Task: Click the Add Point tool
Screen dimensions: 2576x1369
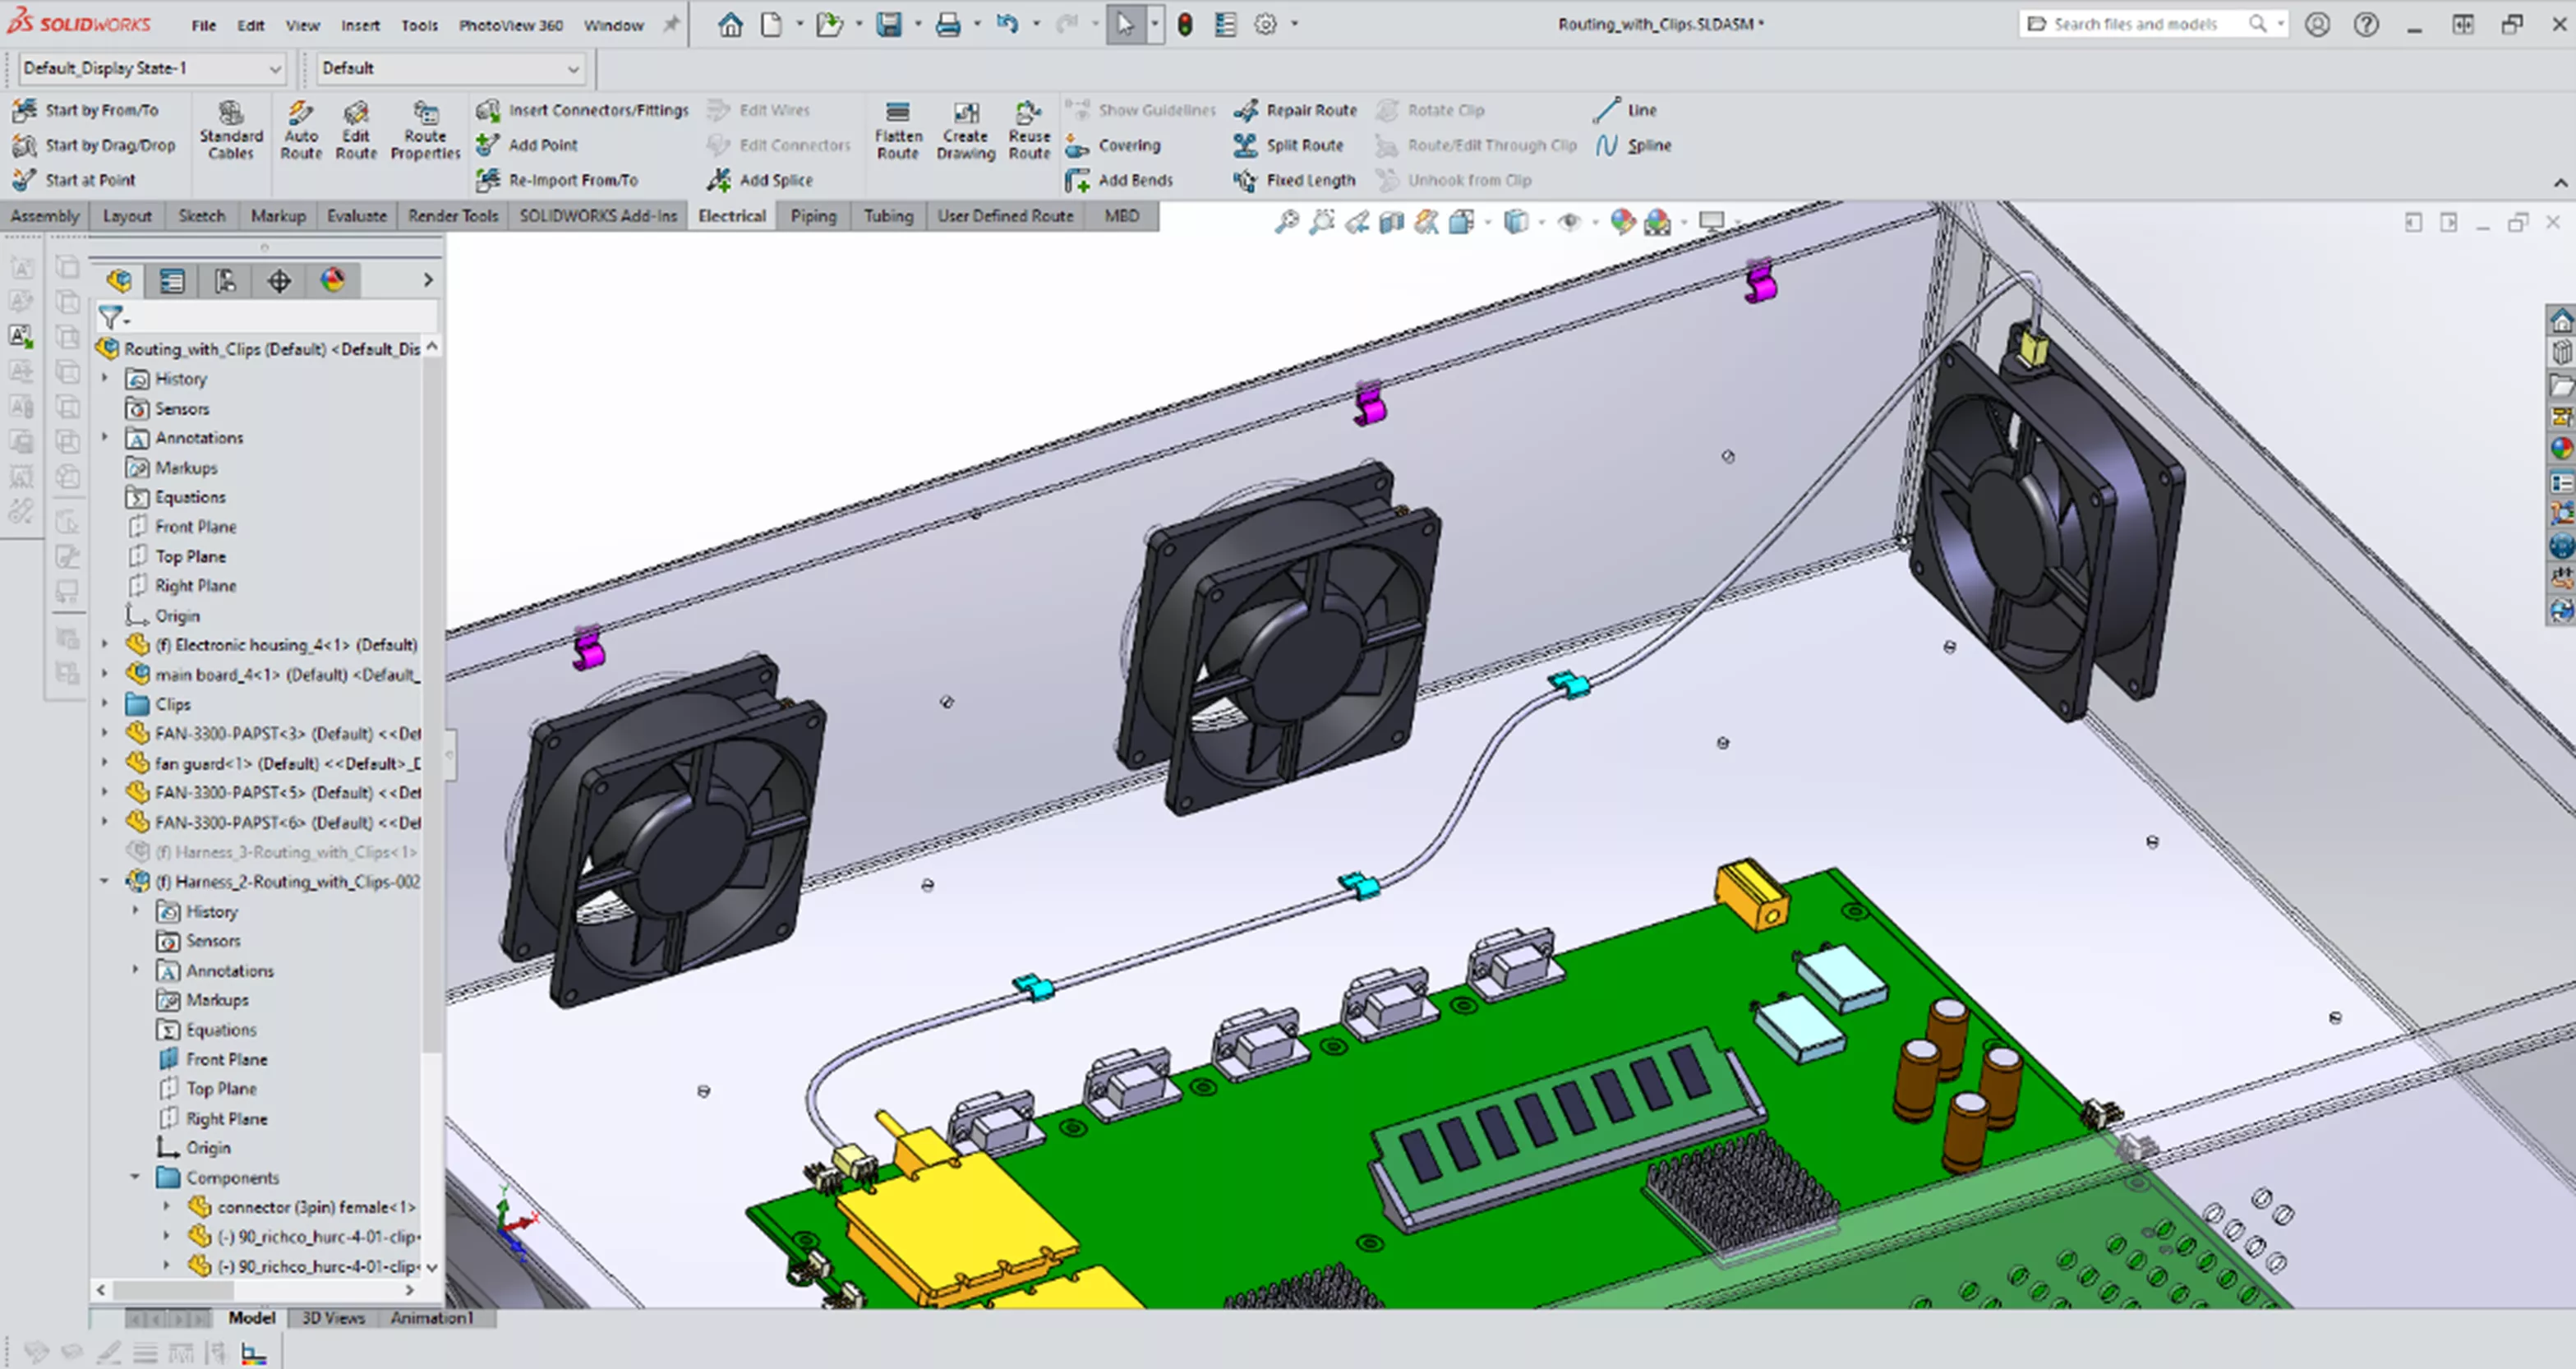Action: [527, 145]
